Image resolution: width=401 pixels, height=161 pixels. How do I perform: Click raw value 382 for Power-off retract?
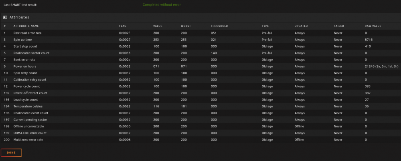point(367,93)
